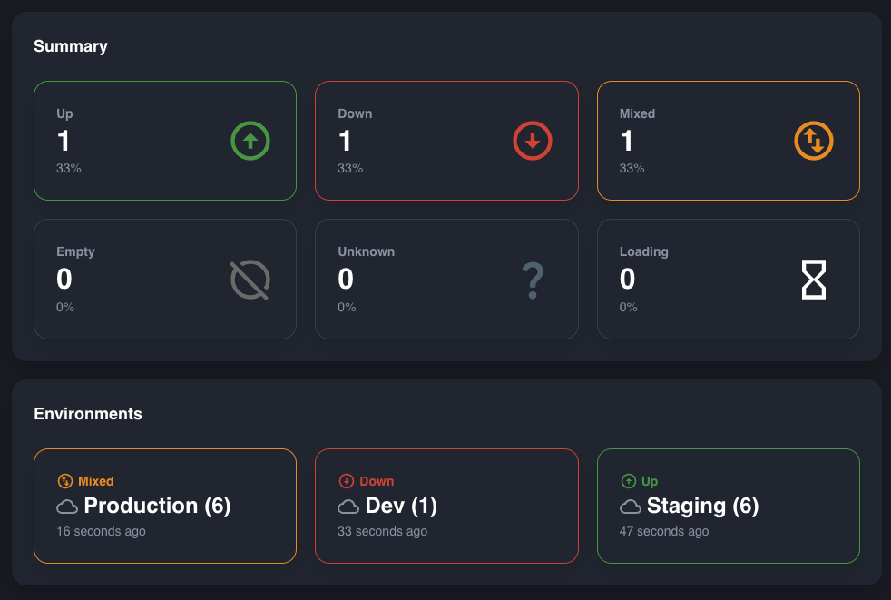Click the small Mixed status icon above Production
Image resolution: width=891 pixels, height=600 pixels.
click(64, 481)
